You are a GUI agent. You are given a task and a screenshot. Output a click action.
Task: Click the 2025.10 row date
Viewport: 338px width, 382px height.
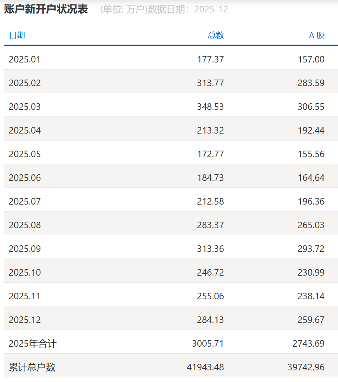pos(24,273)
